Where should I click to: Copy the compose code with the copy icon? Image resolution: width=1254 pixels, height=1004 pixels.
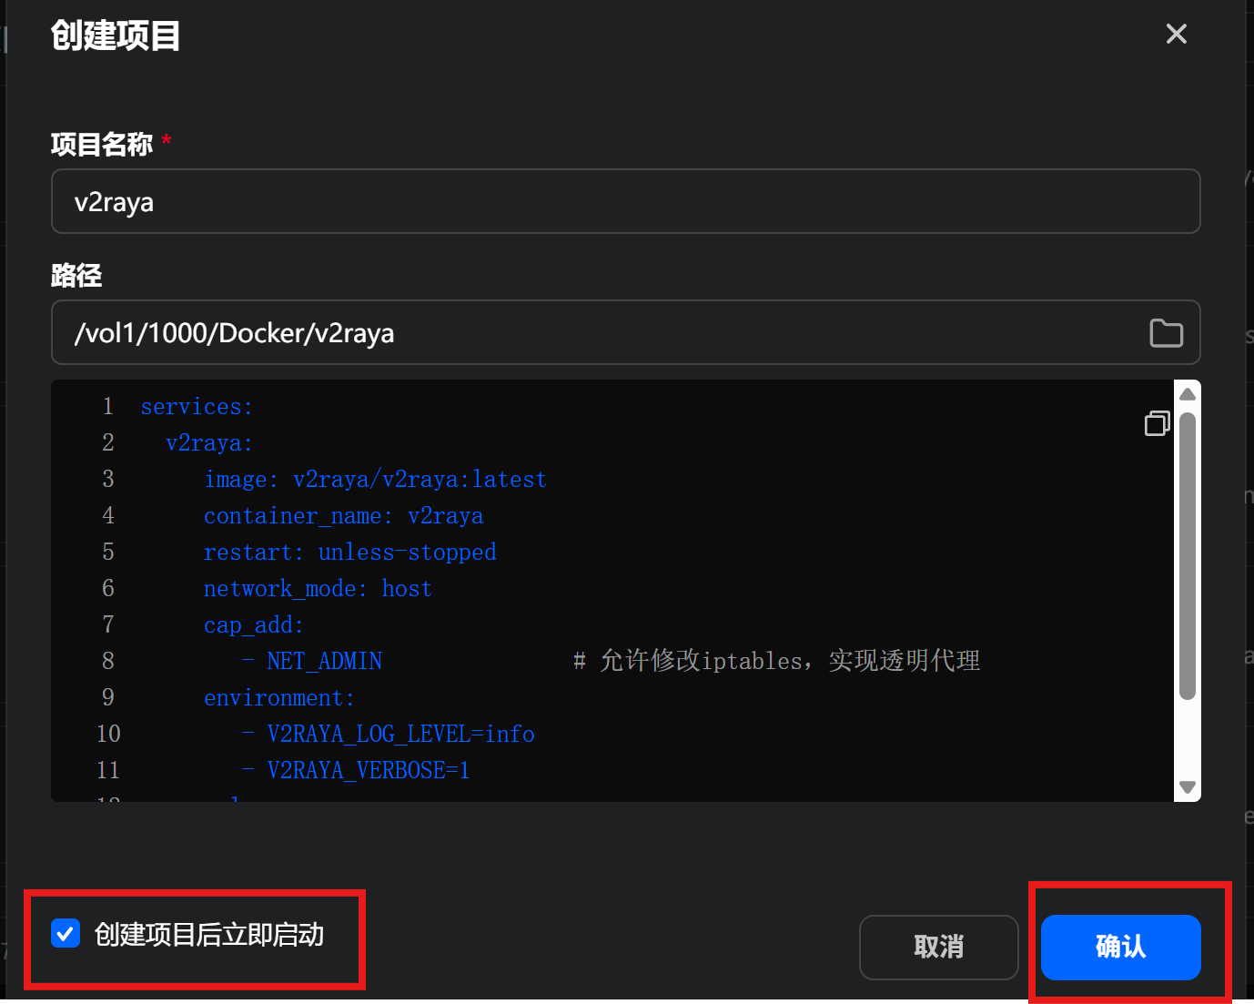coord(1157,423)
